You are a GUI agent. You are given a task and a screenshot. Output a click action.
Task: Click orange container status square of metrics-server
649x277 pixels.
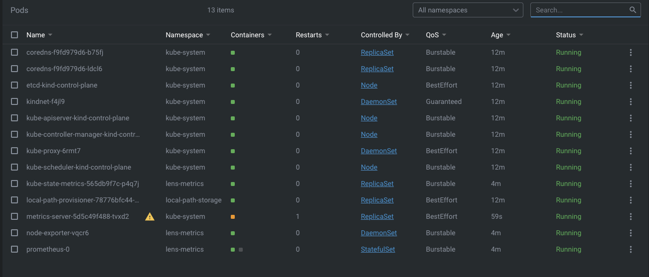233,217
